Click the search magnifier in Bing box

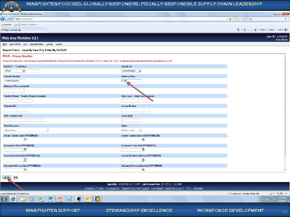[x=286, y=19]
